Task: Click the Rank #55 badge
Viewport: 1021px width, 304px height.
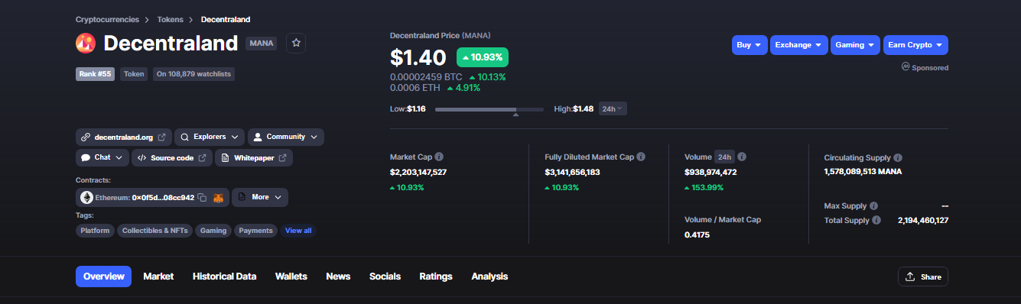Action: [95, 74]
